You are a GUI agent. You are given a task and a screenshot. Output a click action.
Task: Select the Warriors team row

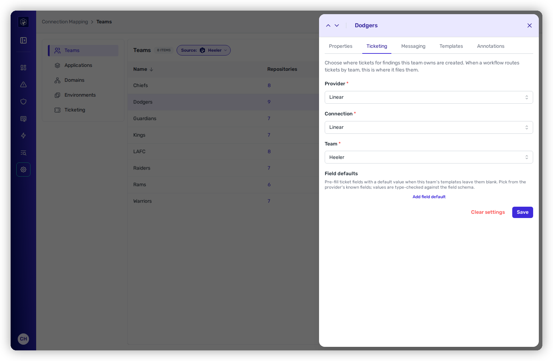(223, 201)
